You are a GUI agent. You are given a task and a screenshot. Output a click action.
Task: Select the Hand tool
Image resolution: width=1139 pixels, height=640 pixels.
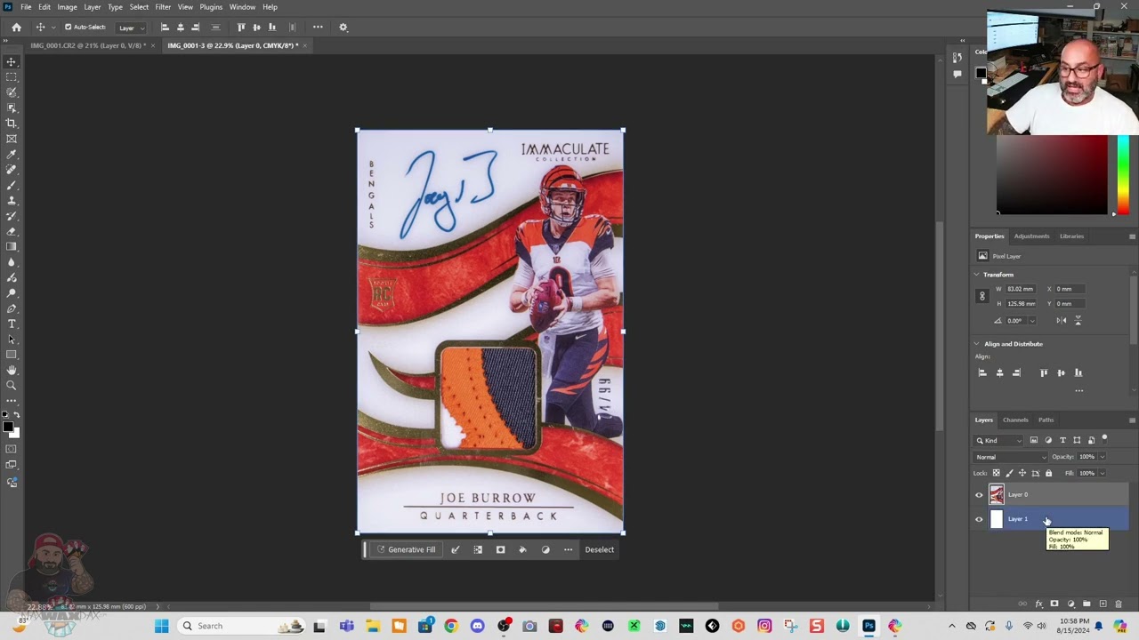pyautogui.click(x=12, y=370)
